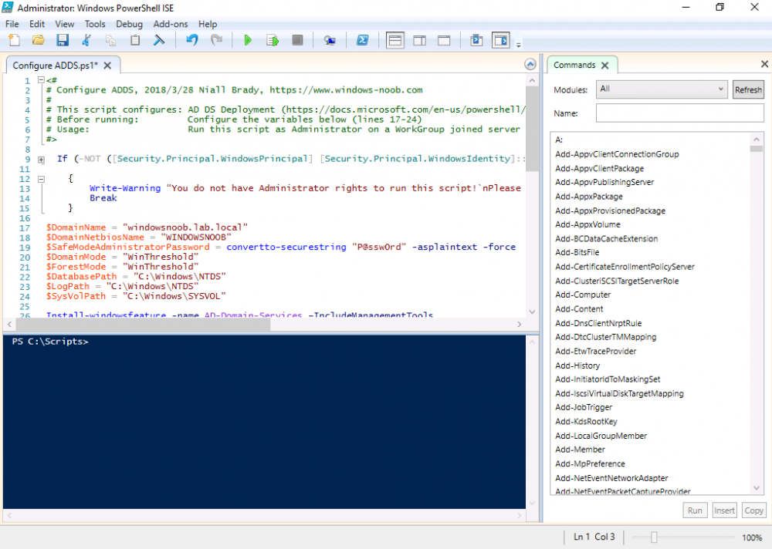Show the command window icon
The width and height of the screenshot is (772, 549).
click(476, 40)
